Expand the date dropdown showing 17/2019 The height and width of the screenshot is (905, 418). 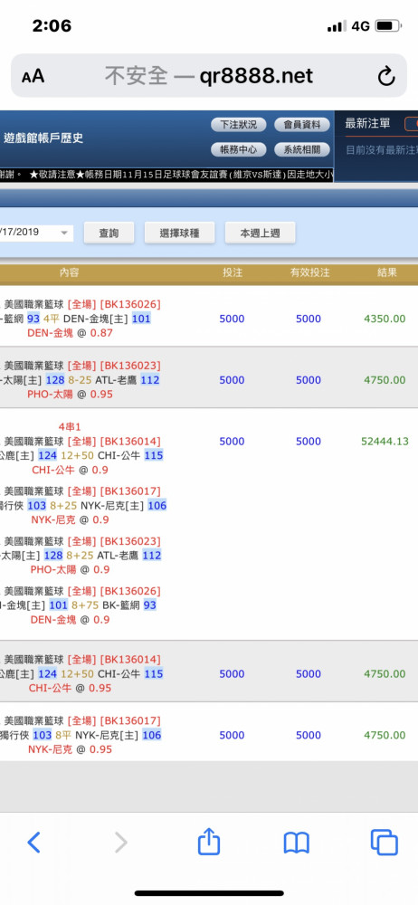(37, 233)
